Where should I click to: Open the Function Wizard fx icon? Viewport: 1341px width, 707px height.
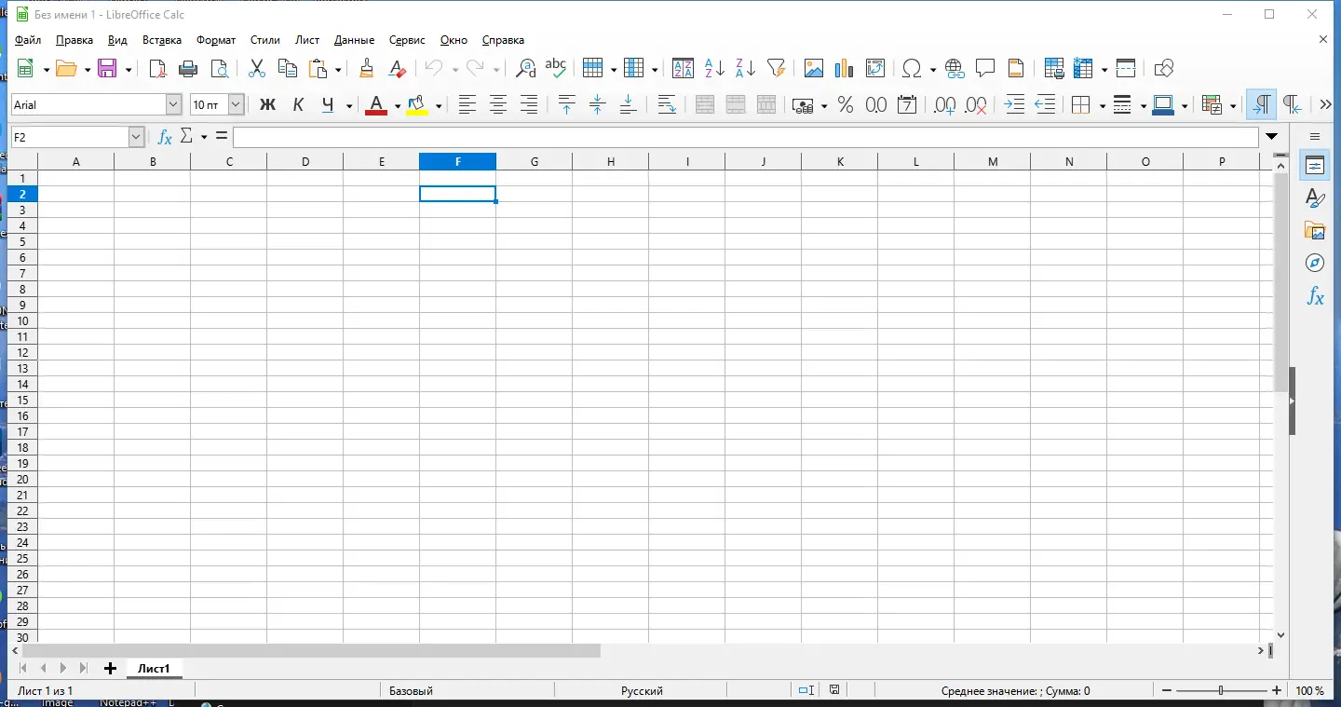[165, 137]
